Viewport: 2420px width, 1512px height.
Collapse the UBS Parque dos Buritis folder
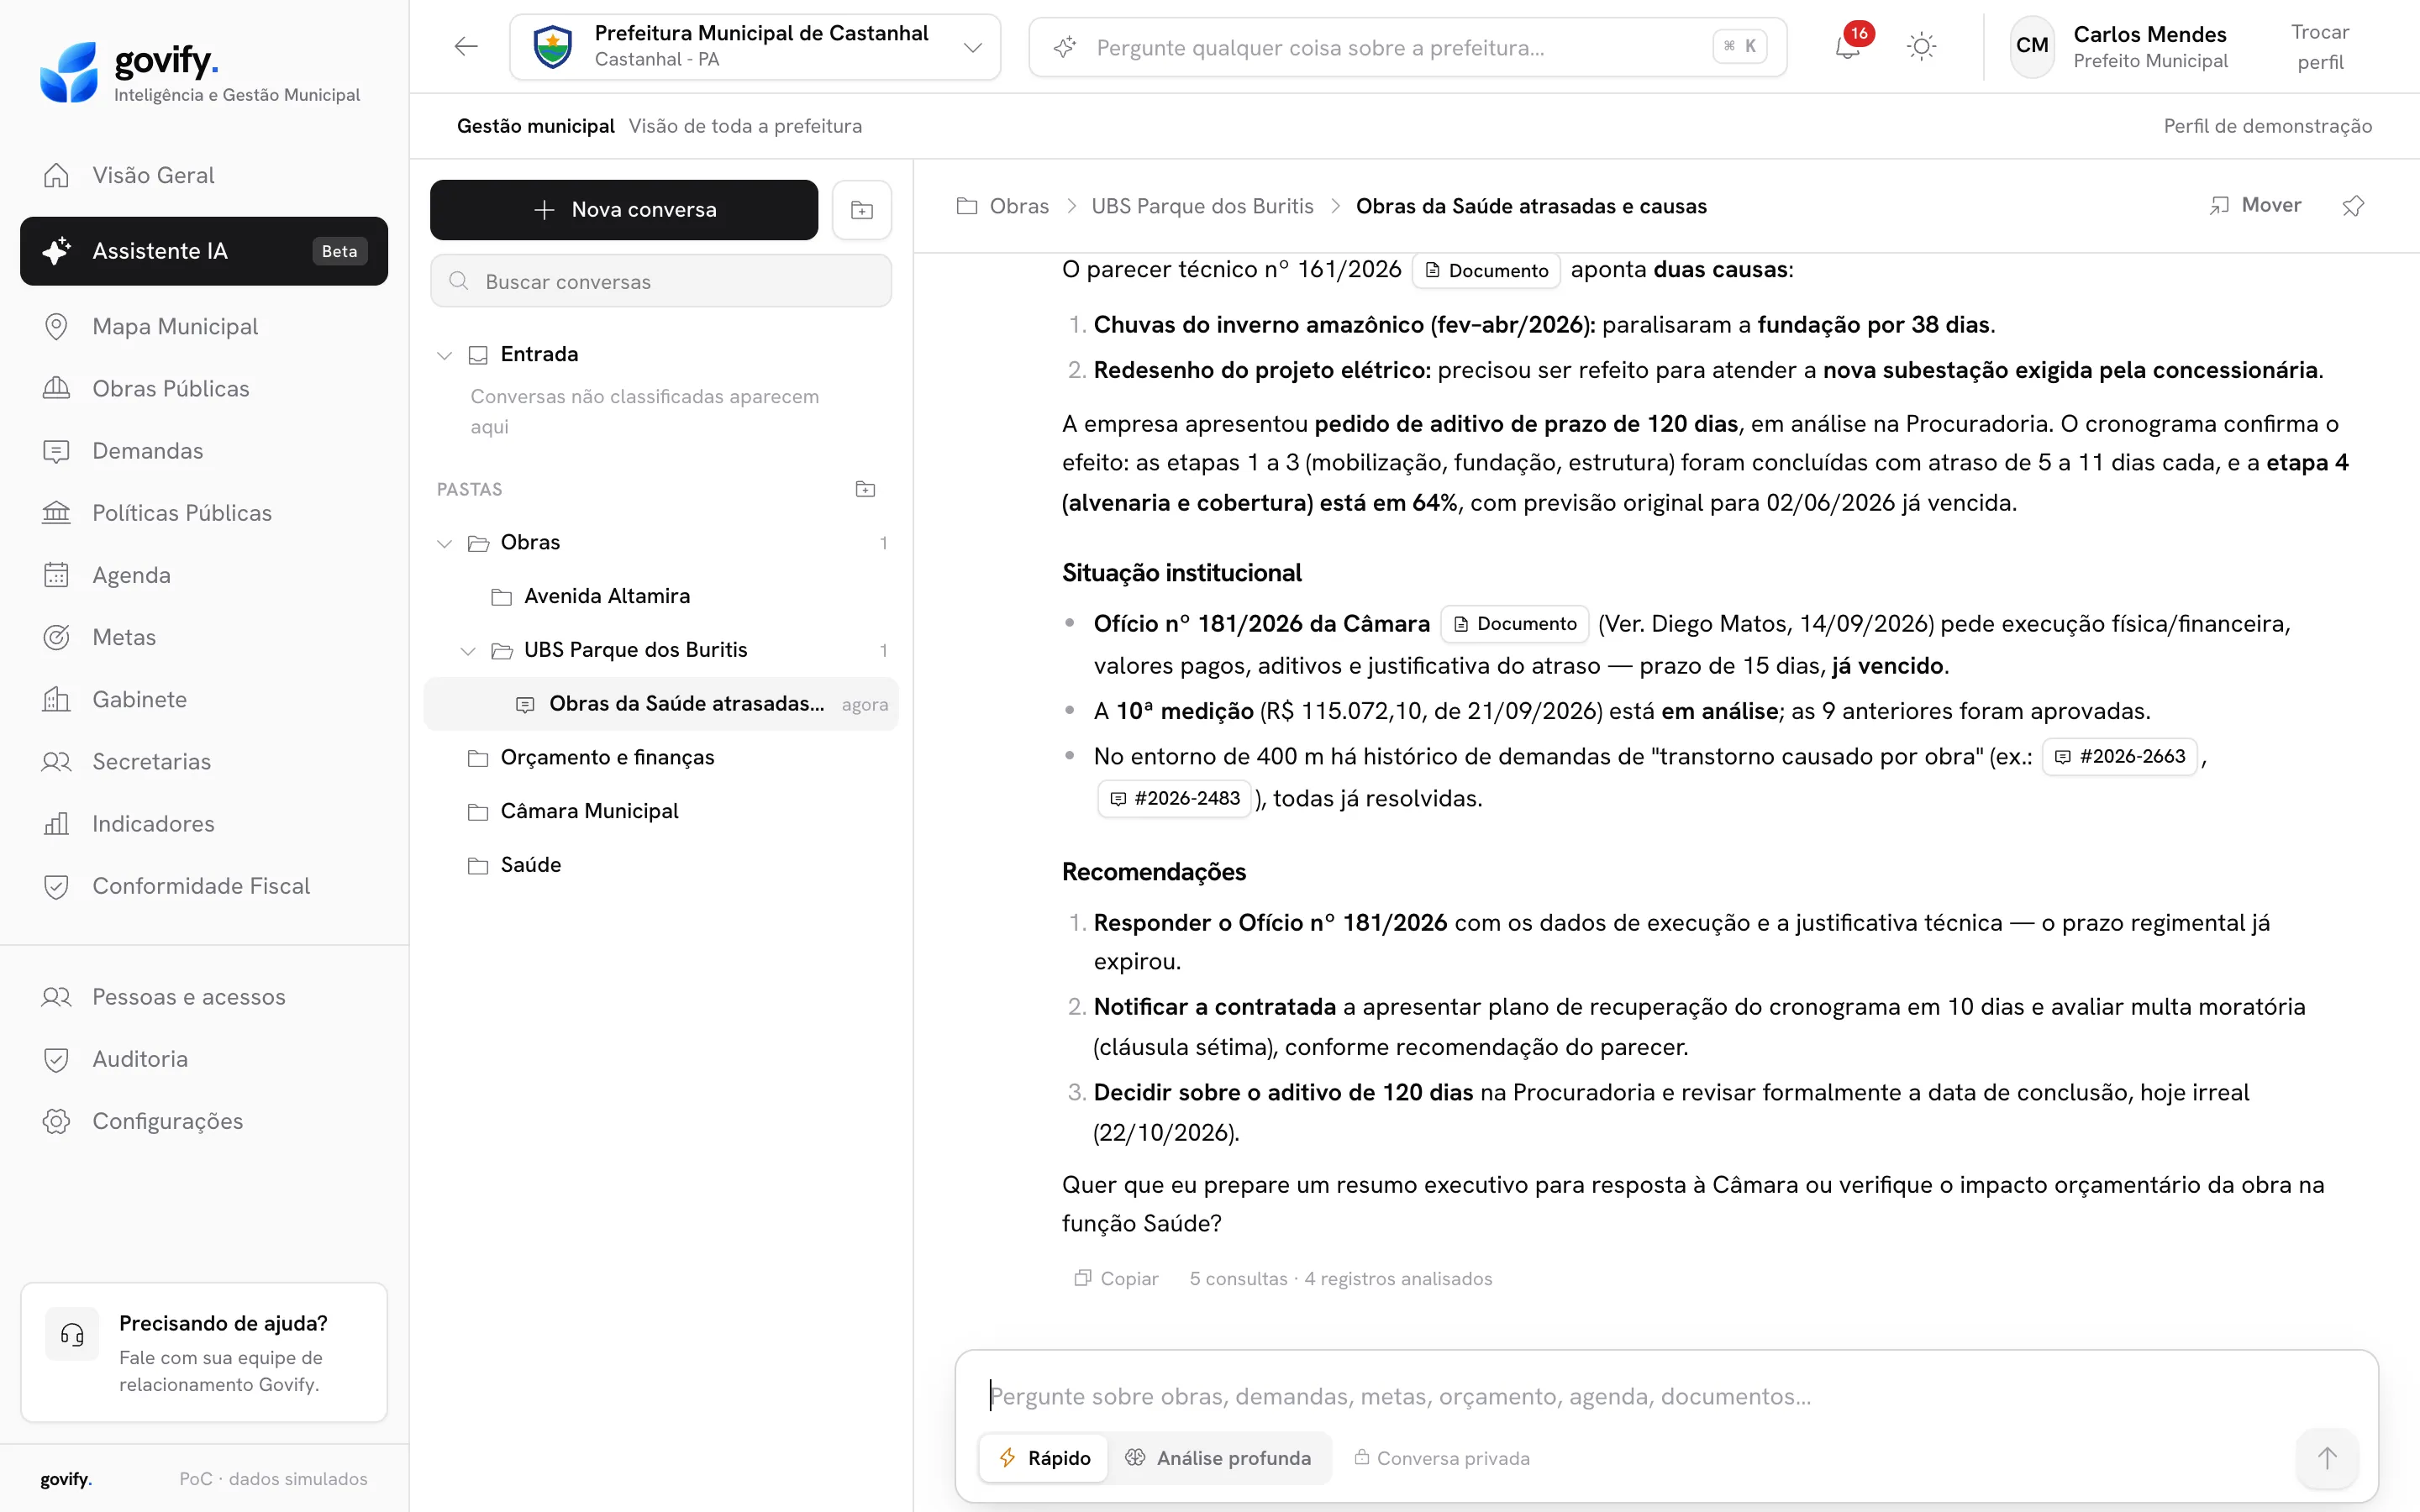(468, 651)
